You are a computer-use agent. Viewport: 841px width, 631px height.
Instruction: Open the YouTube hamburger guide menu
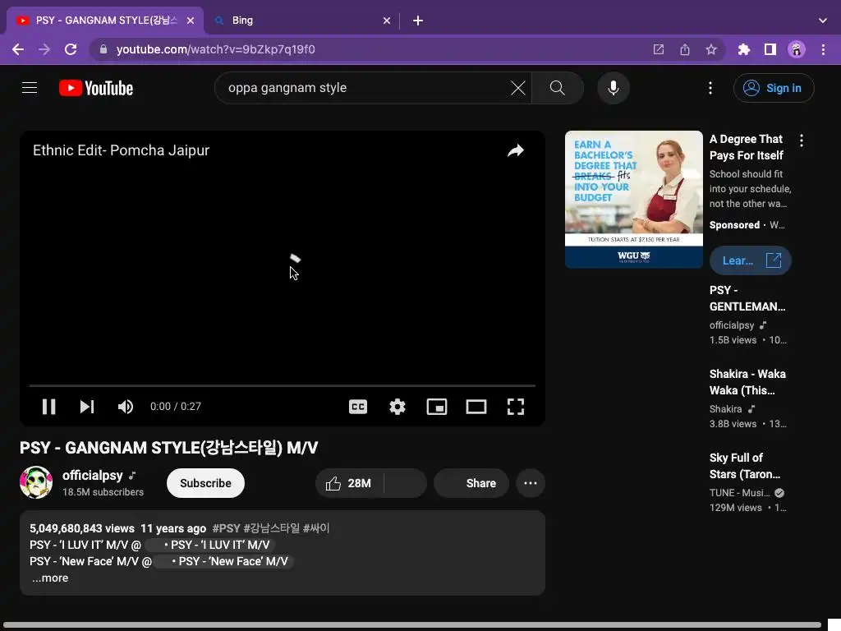(30, 87)
